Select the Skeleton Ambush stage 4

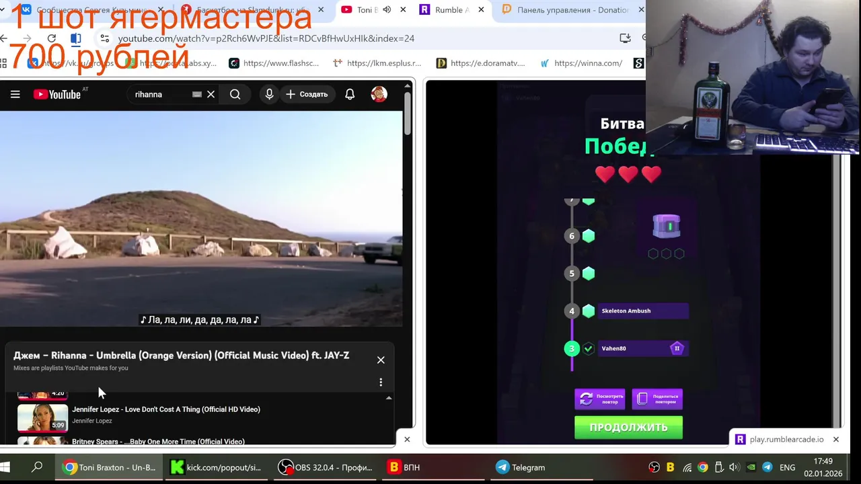[x=643, y=311]
